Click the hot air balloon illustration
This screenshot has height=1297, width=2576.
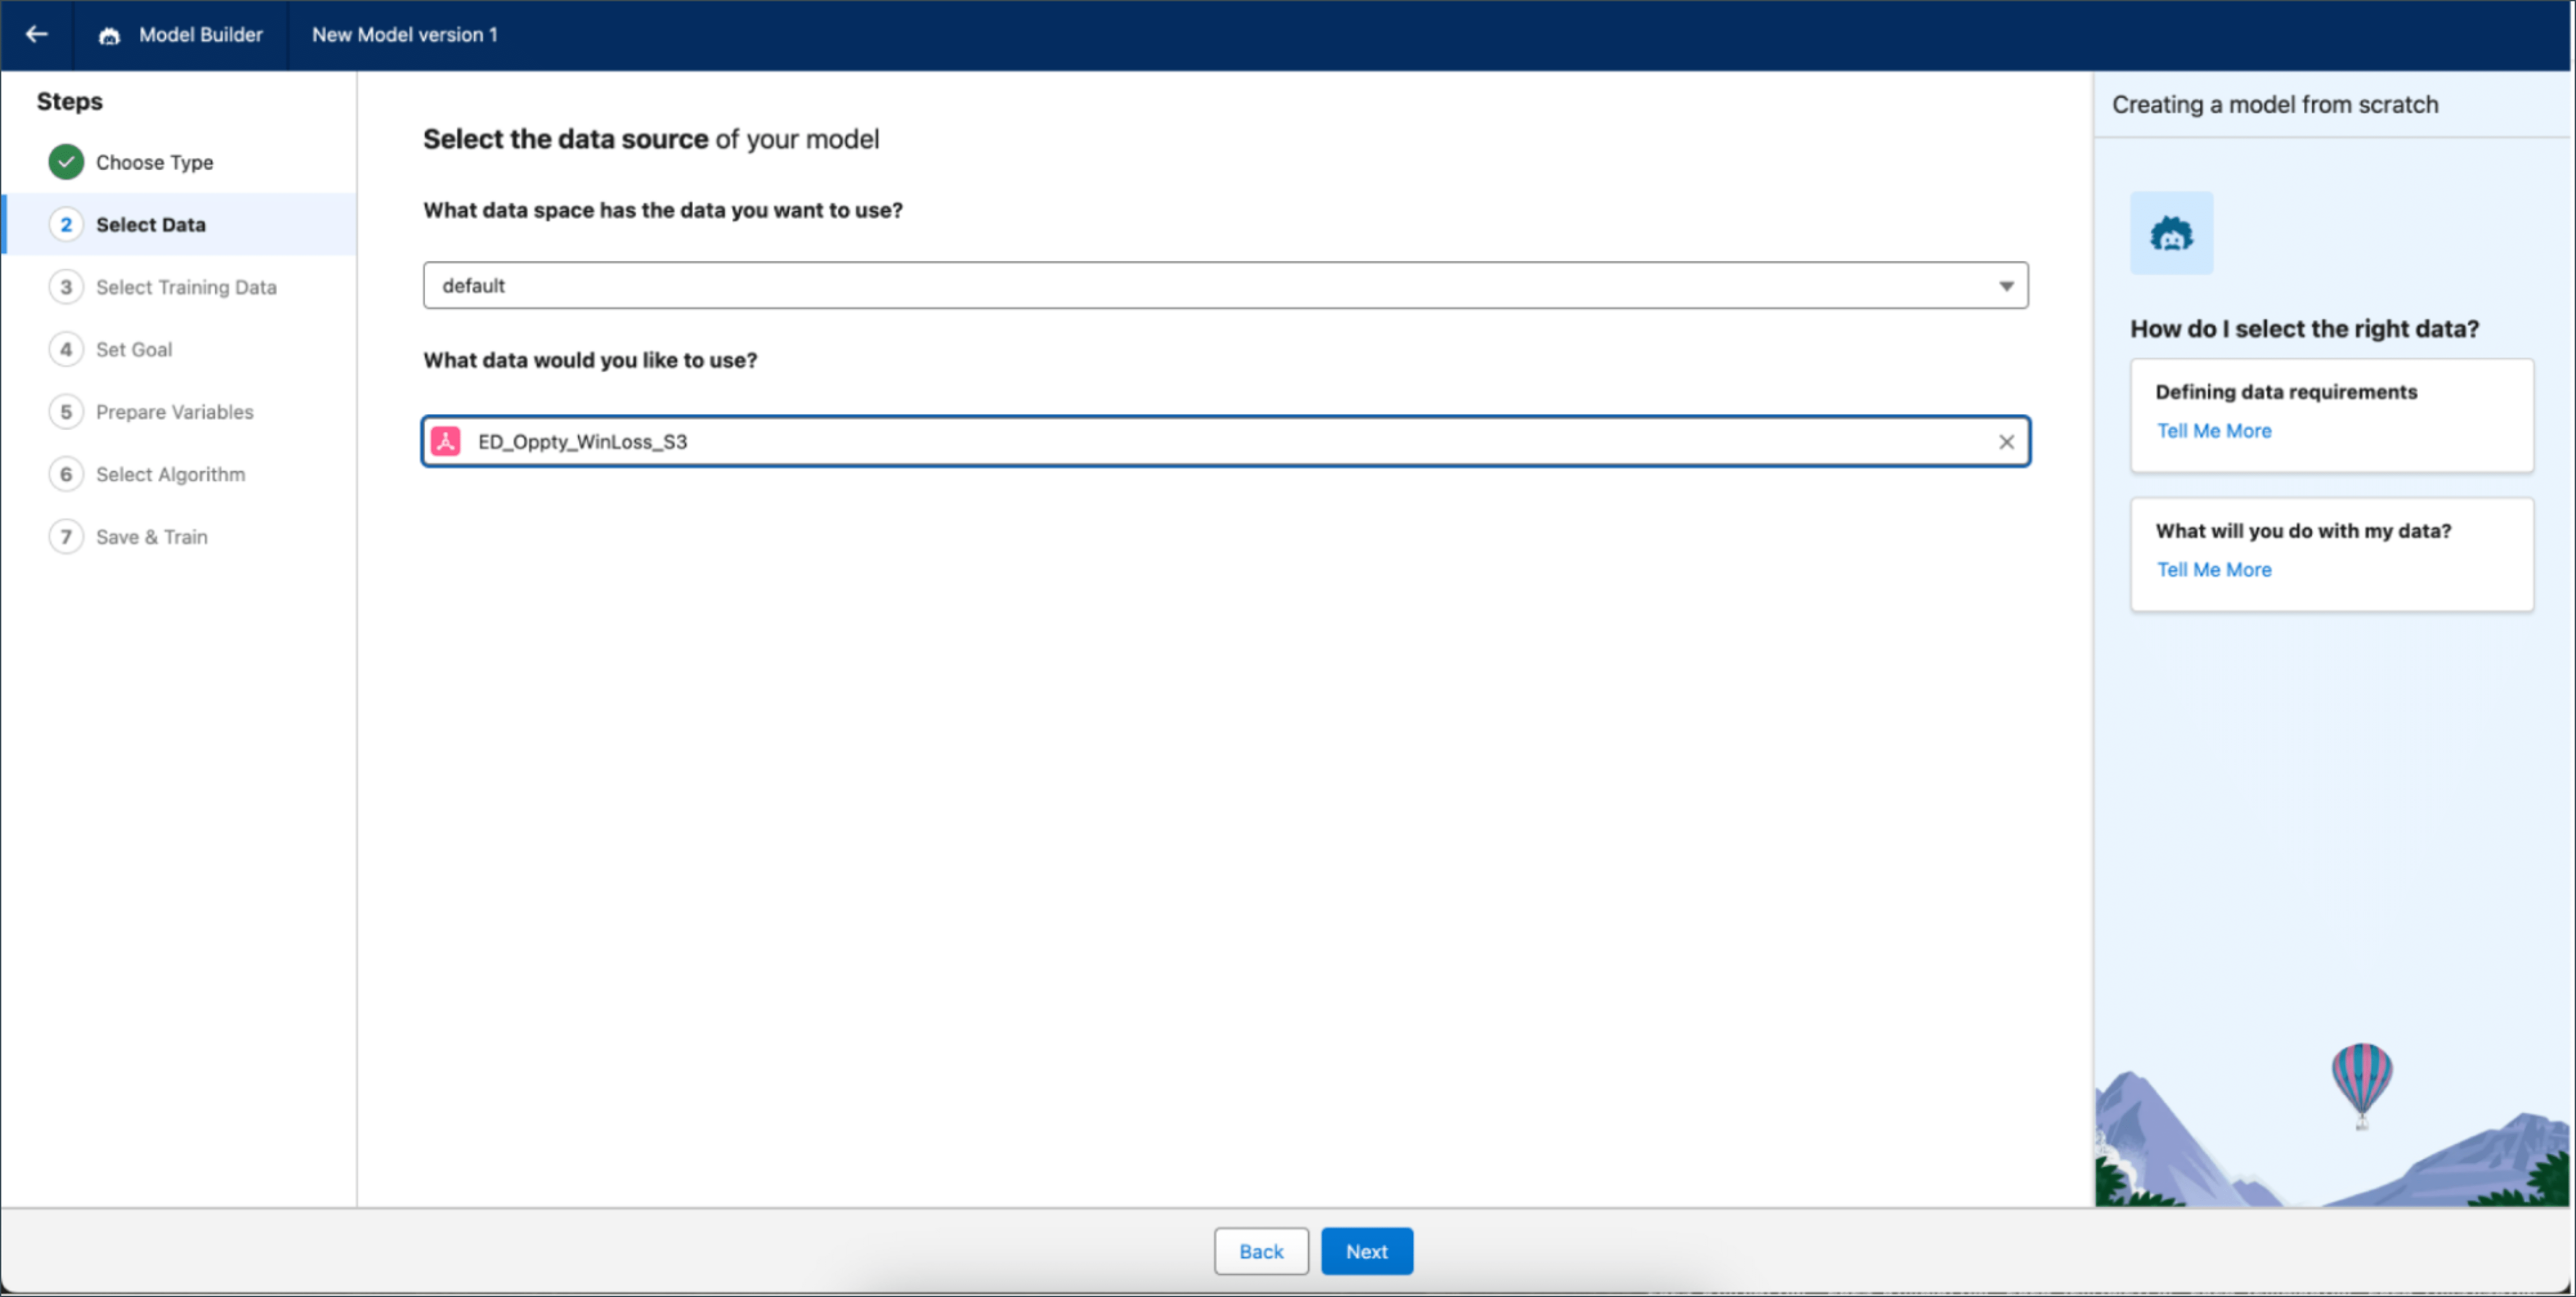[x=2362, y=1085]
